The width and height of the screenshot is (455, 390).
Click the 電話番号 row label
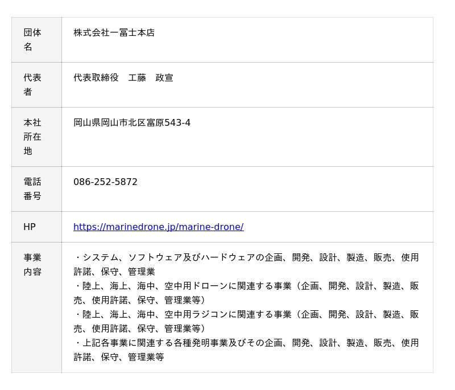32,188
